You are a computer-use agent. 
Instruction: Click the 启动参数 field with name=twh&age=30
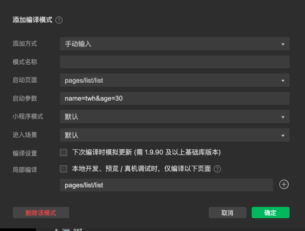click(x=175, y=99)
